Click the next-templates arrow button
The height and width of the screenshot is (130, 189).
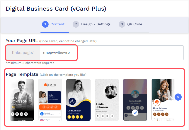(x=178, y=97)
